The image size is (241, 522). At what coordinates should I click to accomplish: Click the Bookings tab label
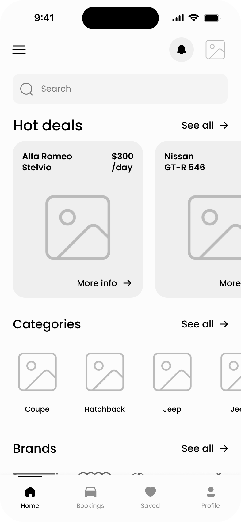click(x=90, y=506)
